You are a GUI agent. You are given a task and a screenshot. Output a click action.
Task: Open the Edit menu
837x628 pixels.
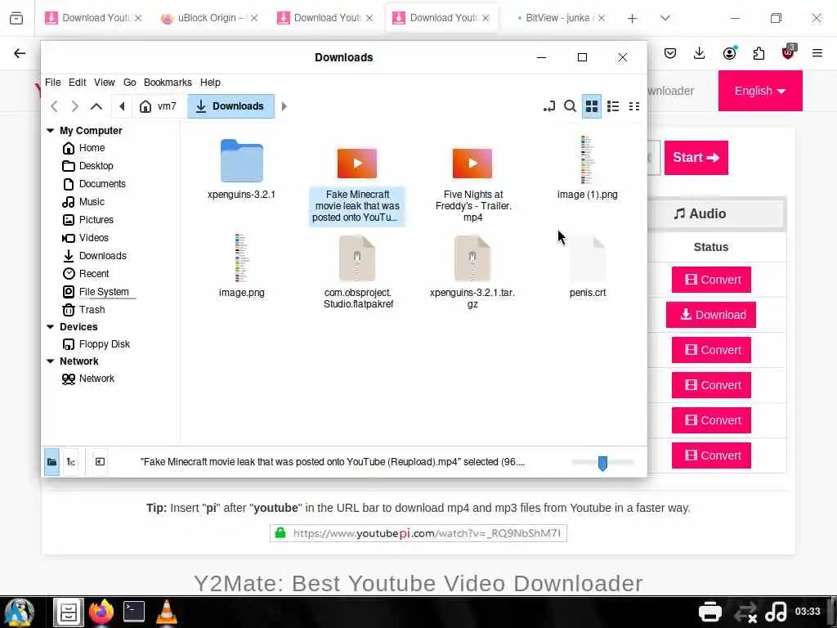coord(78,83)
